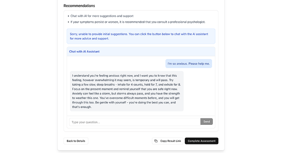
Task: Click 'for more advice and support.' in notice
Action: [x=90, y=38]
